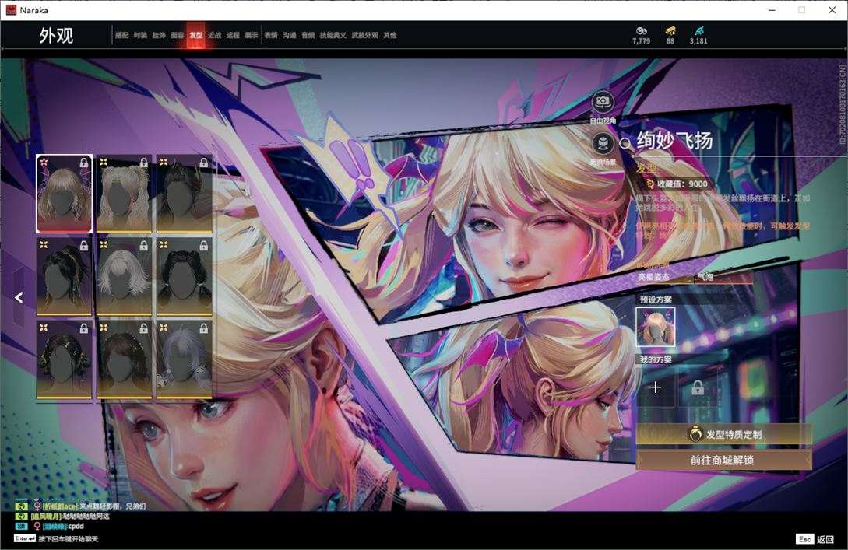This screenshot has width=848, height=550.
Task: Click the 更换场景 cube icon
Action: 603,144
